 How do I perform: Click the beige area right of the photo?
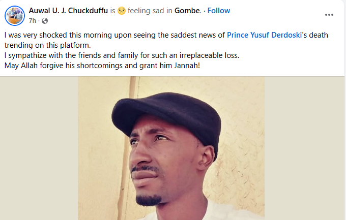304,152
